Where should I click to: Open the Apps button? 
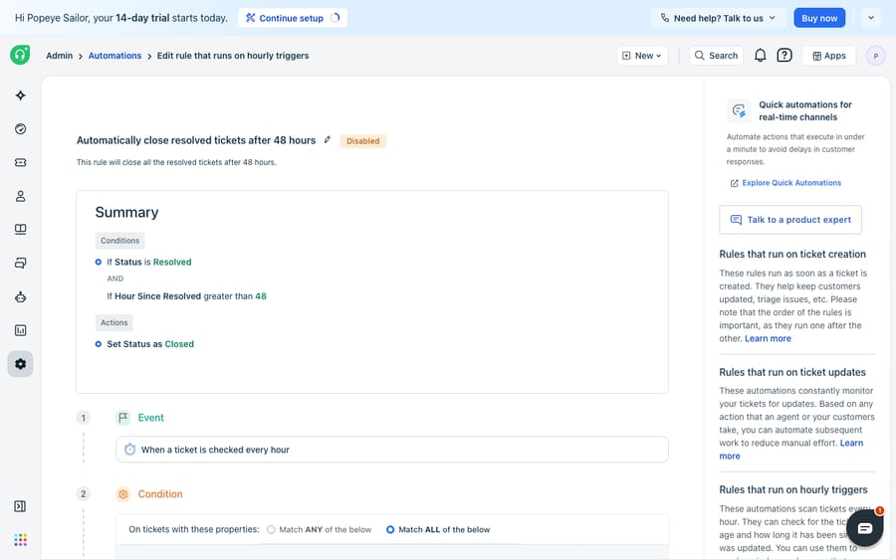(829, 56)
